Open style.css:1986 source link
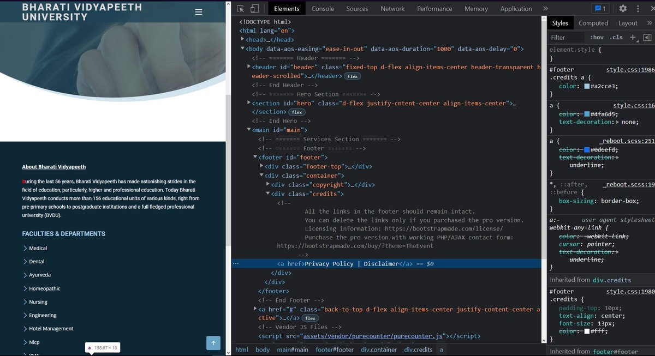The height and width of the screenshot is (356, 655). [x=630, y=70]
